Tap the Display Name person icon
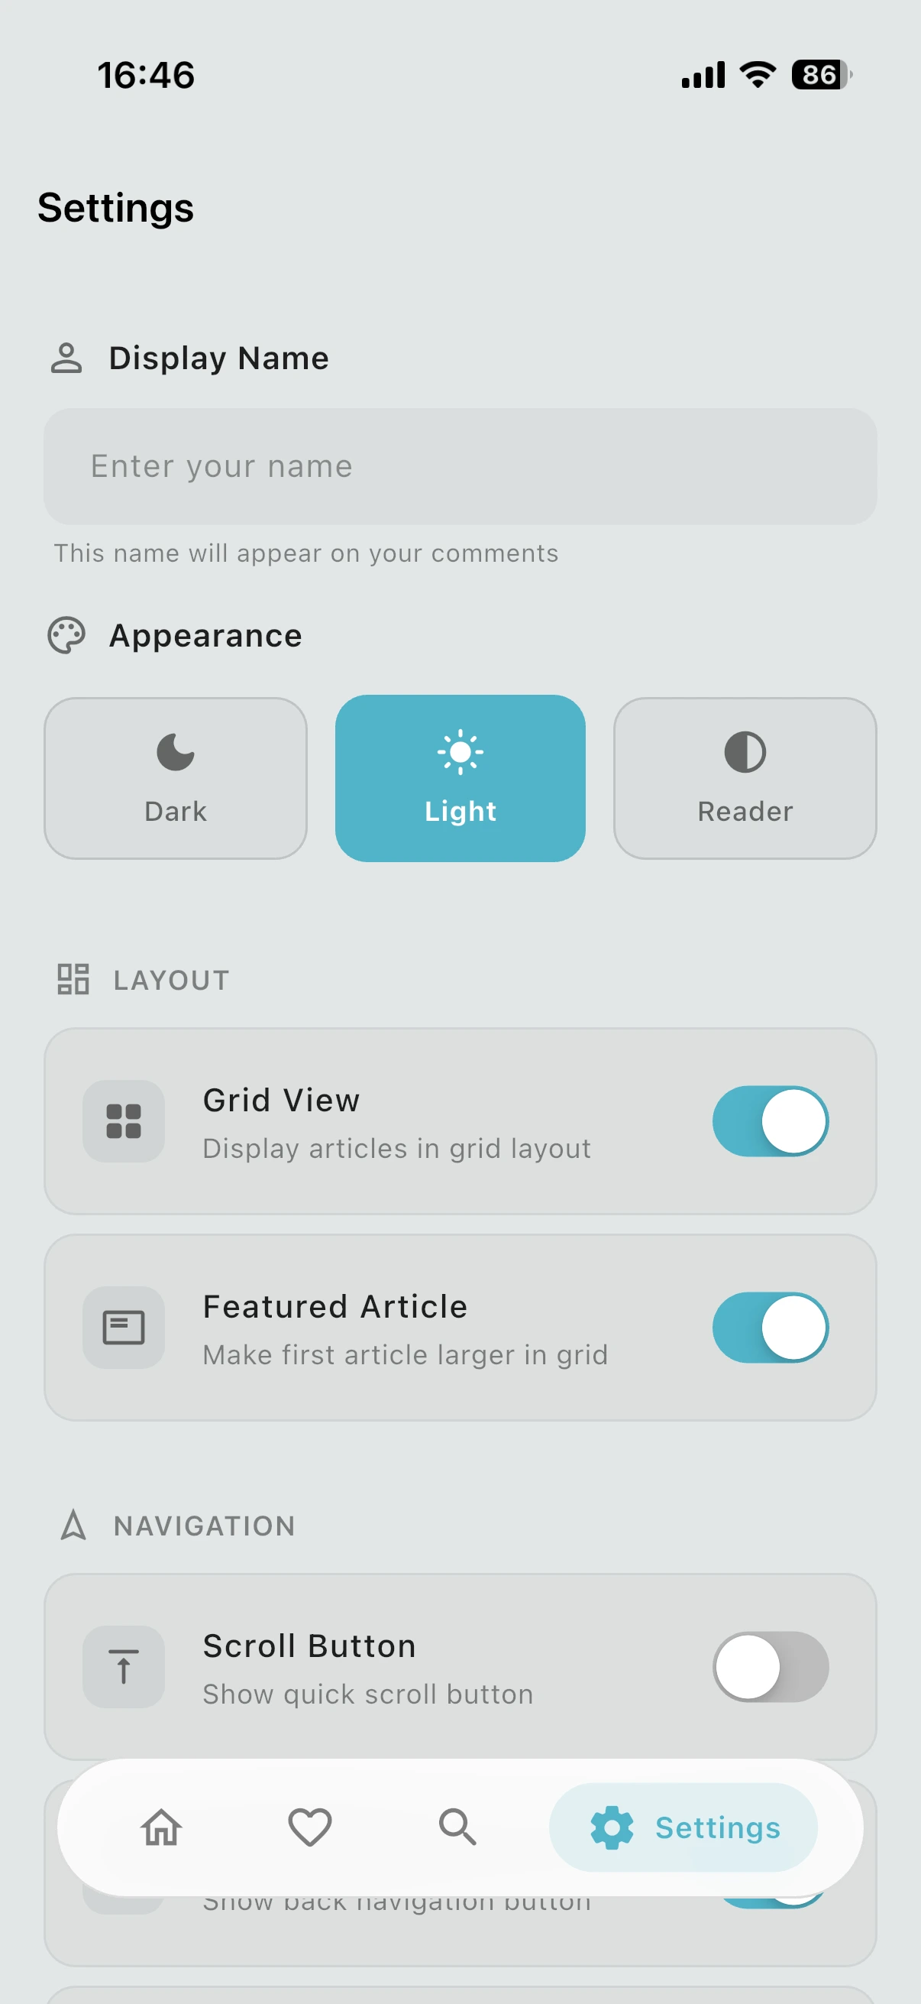The image size is (921, 2004). pos(66,358)
